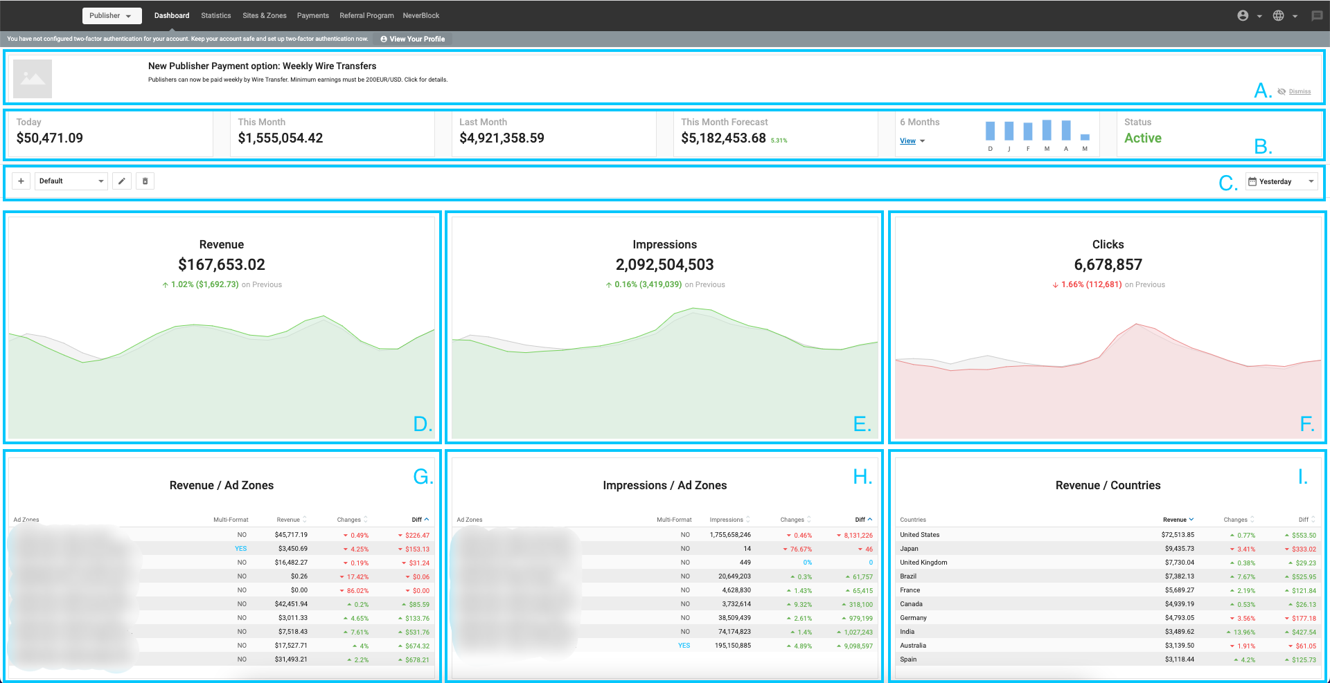The height and width of the screenshot is (683, 1330).
Task: Click the announcement image placeholder thumbnail
Action: [33, 79]
